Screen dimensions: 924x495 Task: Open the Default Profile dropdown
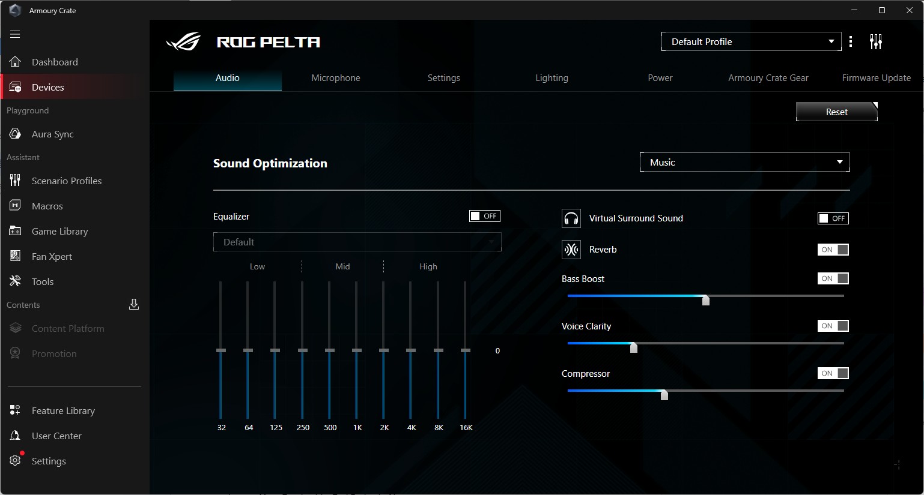(752, 41)
